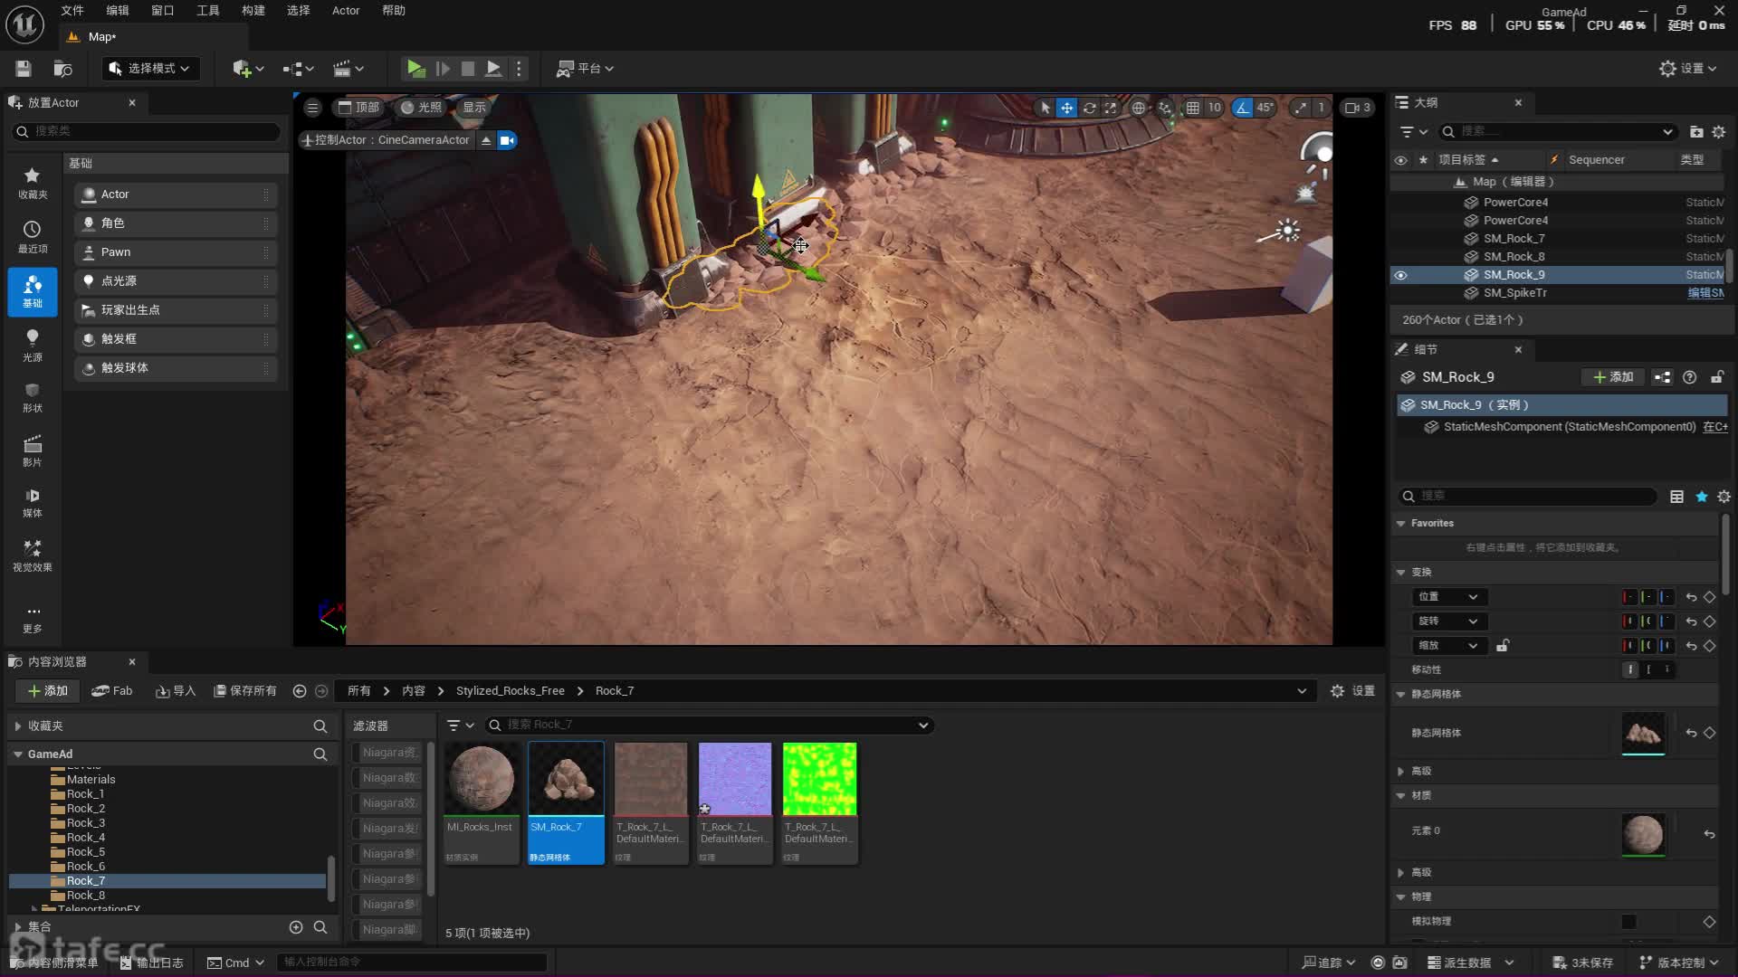1738x977 pixels.
Task: Open the Actor menu in menu bar
Action: [345, 10]
